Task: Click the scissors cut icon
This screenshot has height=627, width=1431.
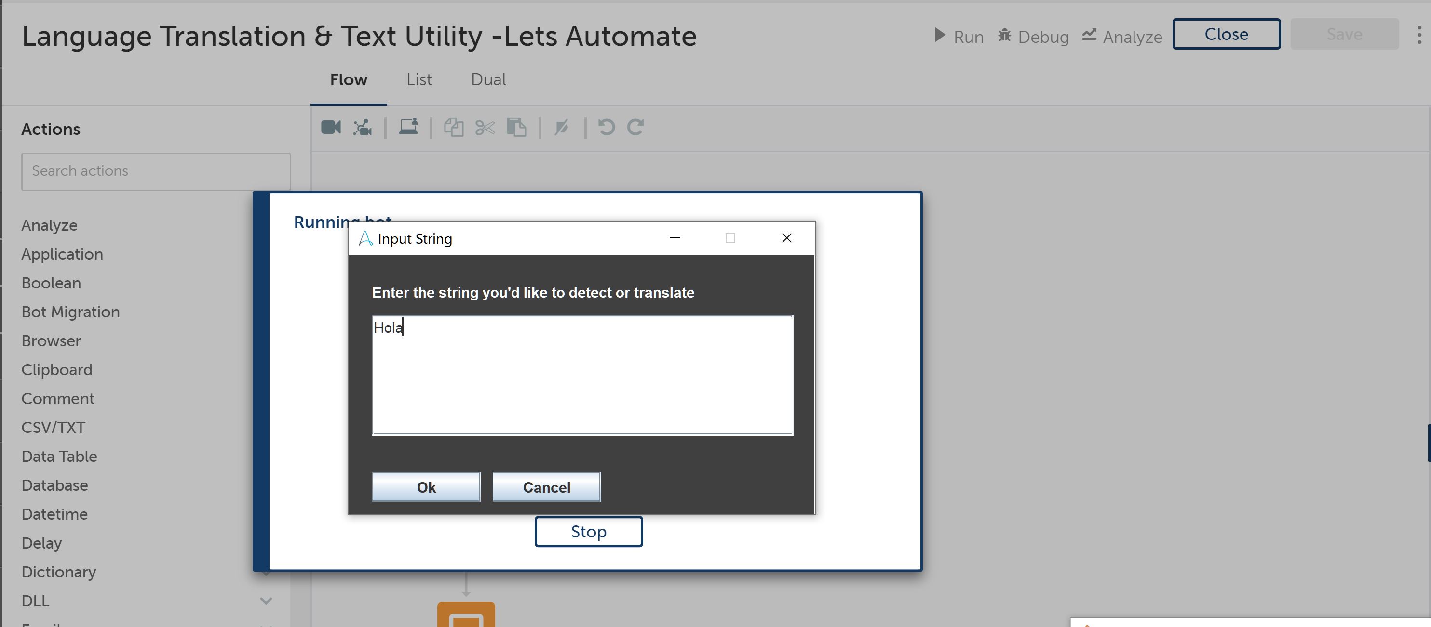Action: (485, 128)
